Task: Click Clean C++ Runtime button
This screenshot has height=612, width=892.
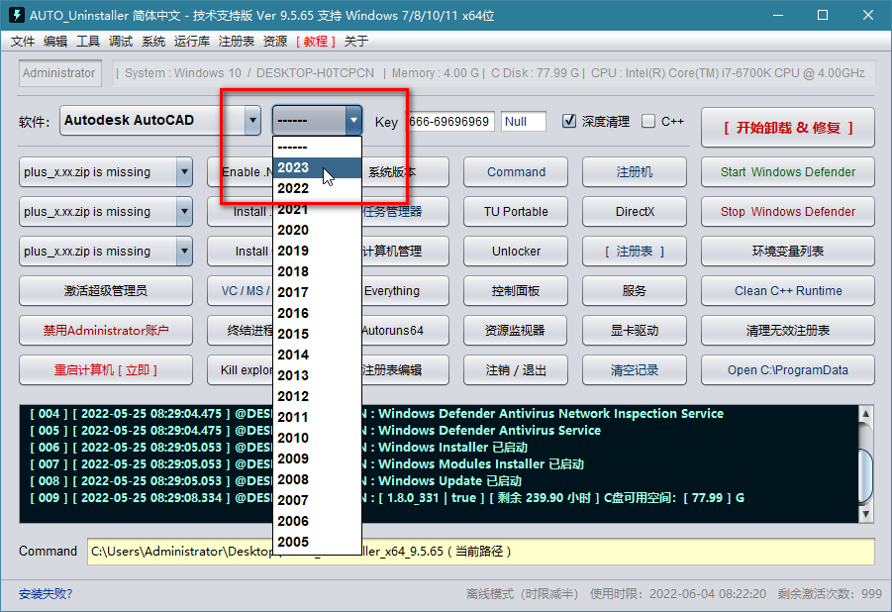Action: pyautogui.click(x=787, y=291)
